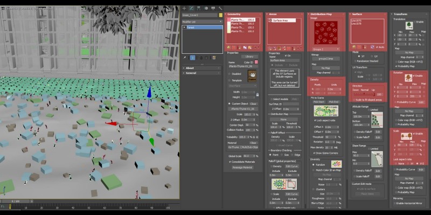
Task: Click the pin stack icon
Action: tap(185, 57)
